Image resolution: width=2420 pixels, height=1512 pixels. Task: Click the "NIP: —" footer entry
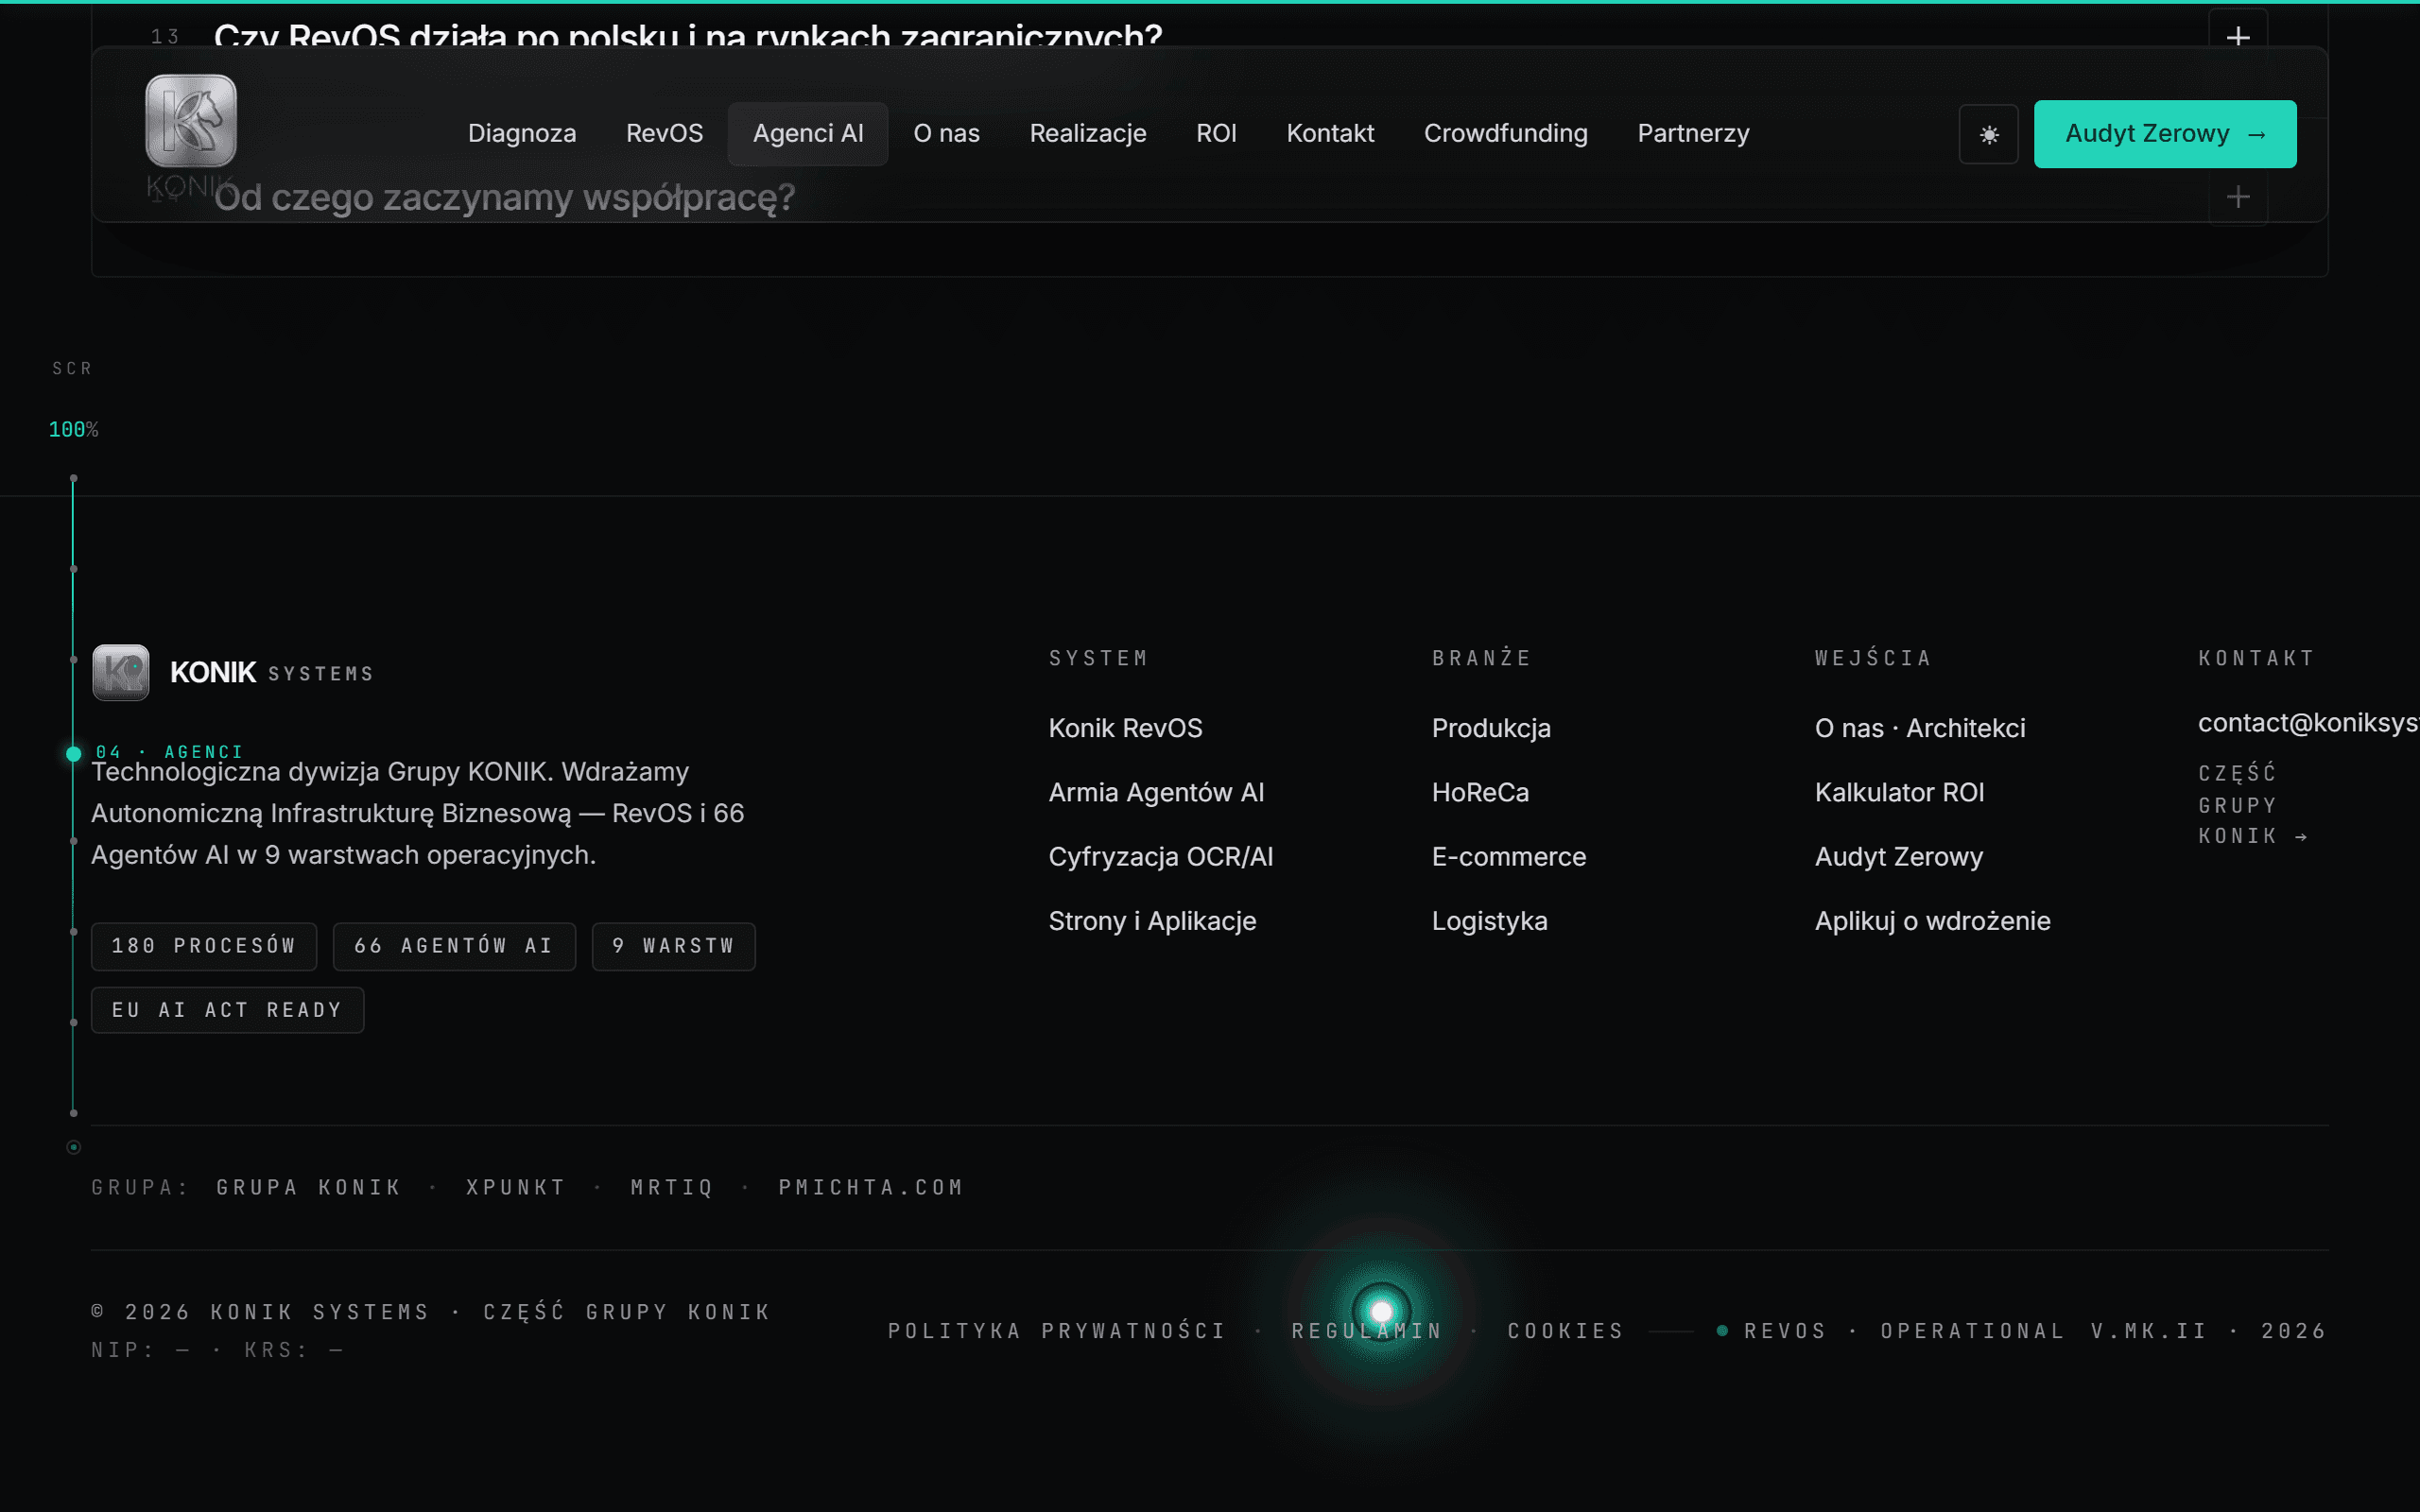pyautogui.click(x=140, y=1350)
